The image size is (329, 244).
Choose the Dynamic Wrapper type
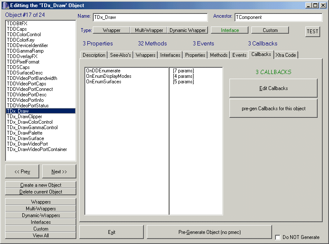click(x=188, y=30)
